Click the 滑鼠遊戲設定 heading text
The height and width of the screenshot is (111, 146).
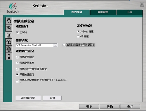(24, 21)
